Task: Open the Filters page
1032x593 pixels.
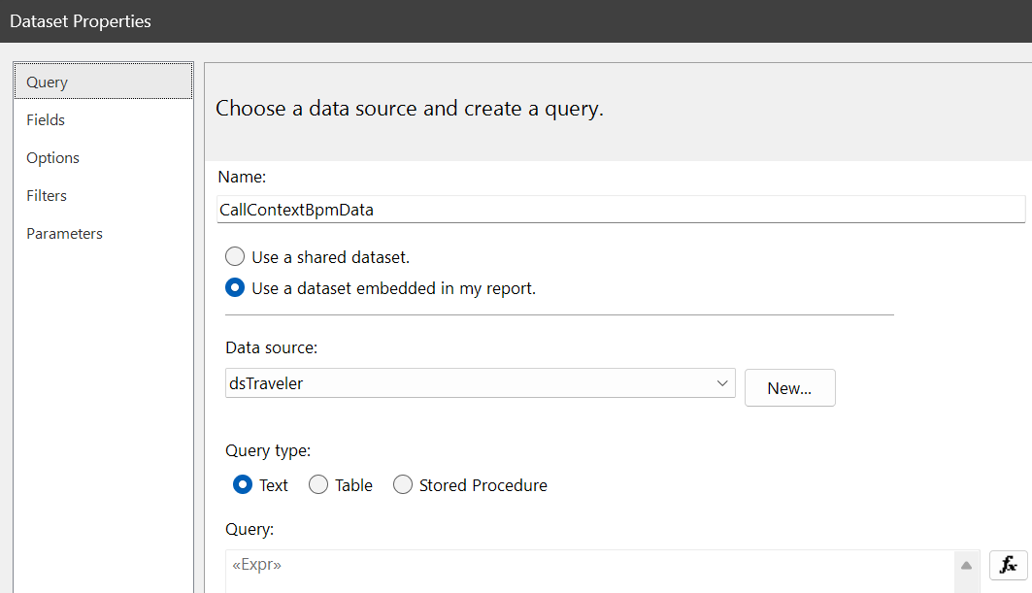Action: pyautogui.click(x=47, y=196)
